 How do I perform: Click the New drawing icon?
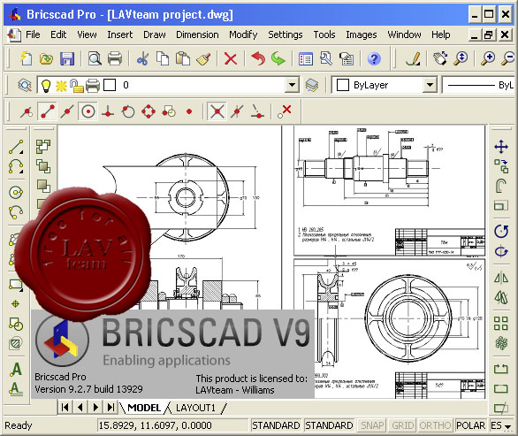27,59
